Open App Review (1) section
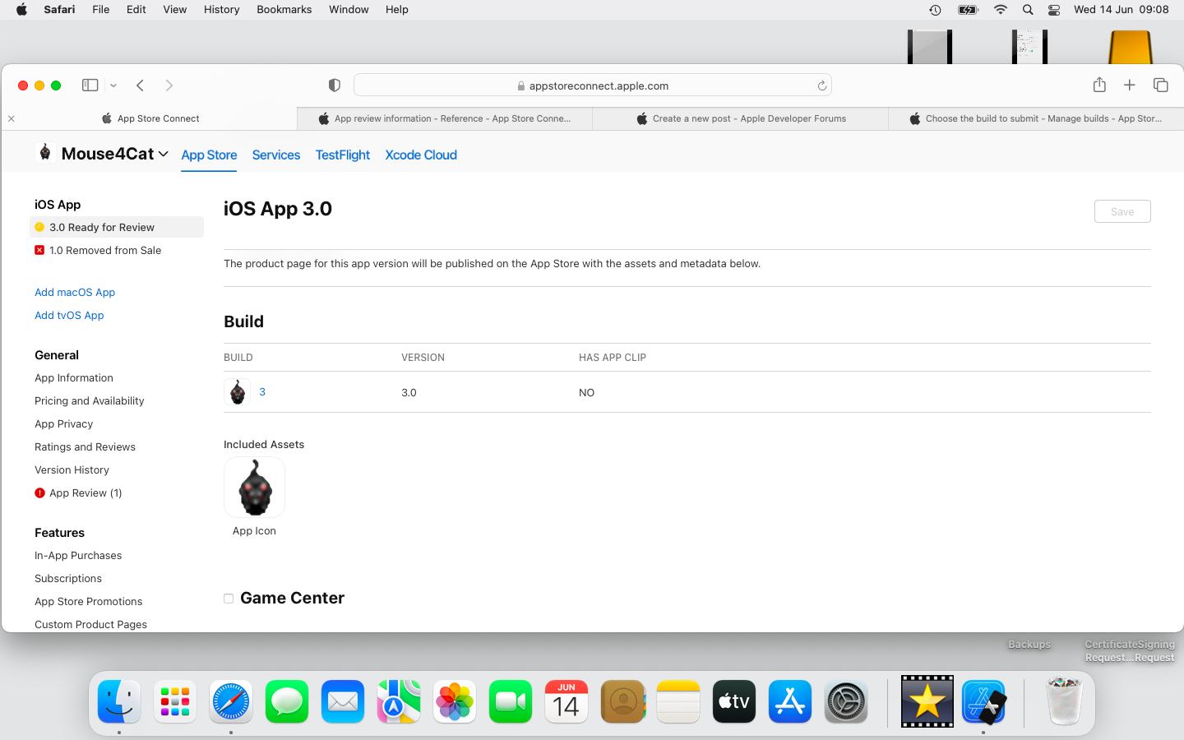The width and height of the screenshot is (1184, 740). click(x=86, y=493)
